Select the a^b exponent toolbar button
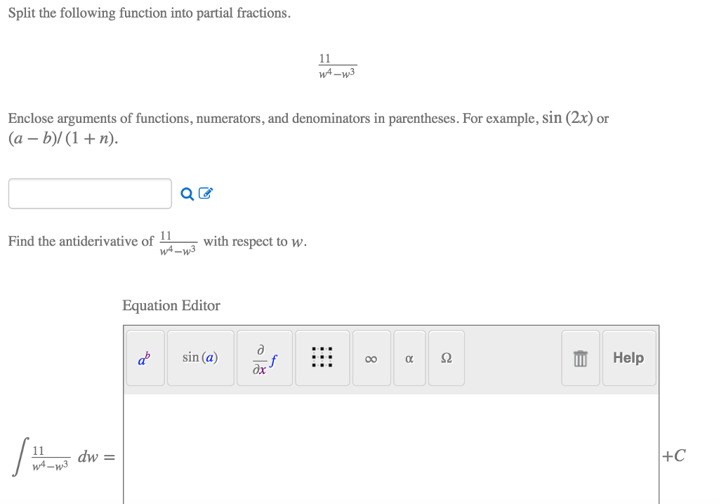The image size is (719, 504). (x=145, y=358)
